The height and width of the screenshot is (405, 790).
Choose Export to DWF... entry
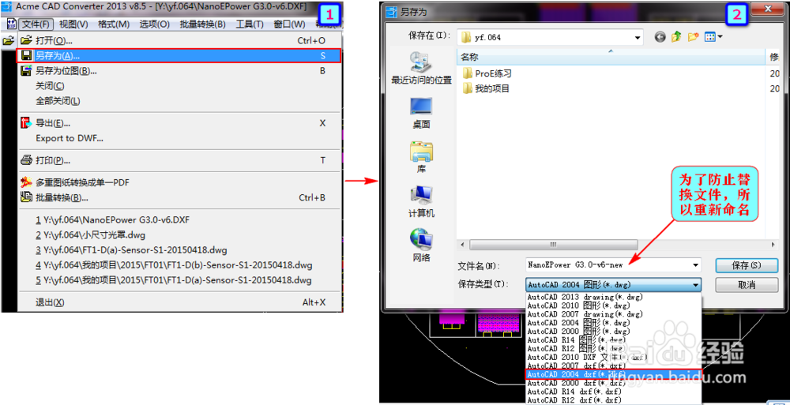[x=180, y=138]
